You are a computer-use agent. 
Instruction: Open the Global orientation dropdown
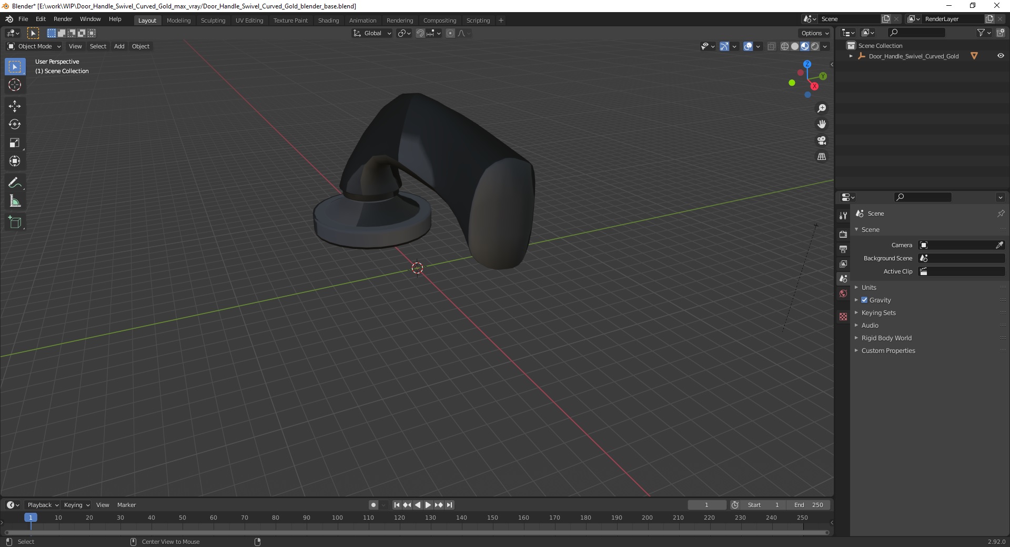click(372, 33)
